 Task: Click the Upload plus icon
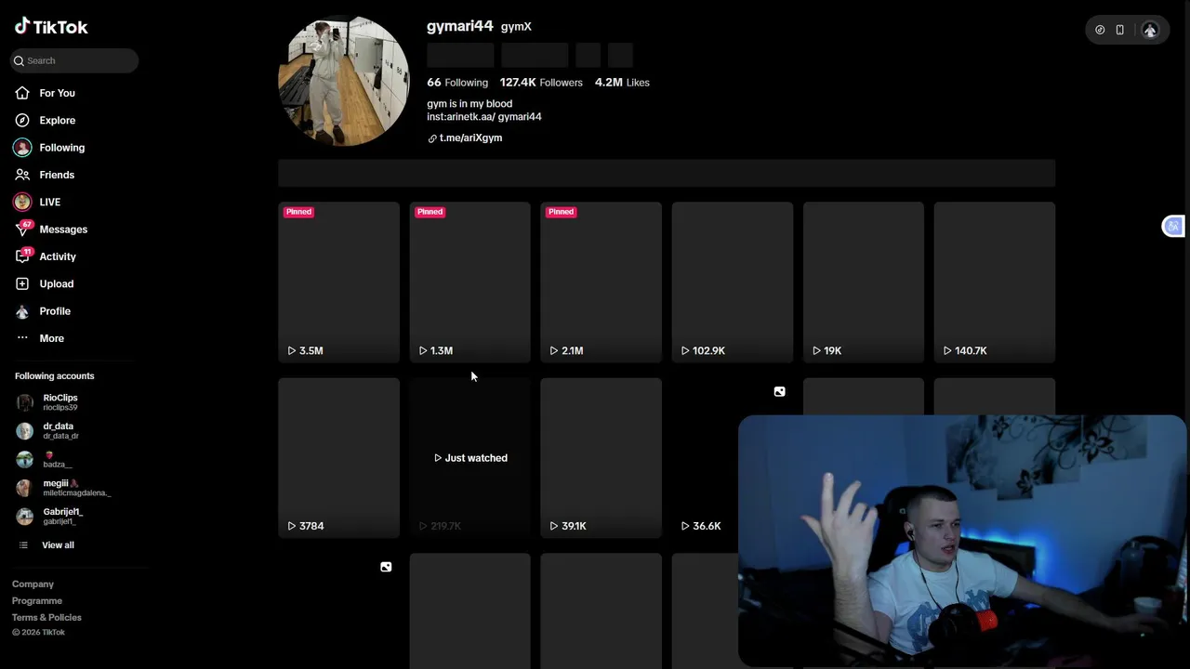coord(22,283)
